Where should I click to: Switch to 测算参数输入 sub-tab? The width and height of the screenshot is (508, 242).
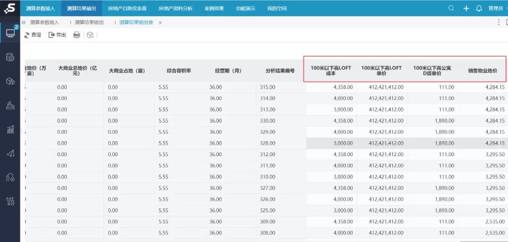(x=44, y=23)
